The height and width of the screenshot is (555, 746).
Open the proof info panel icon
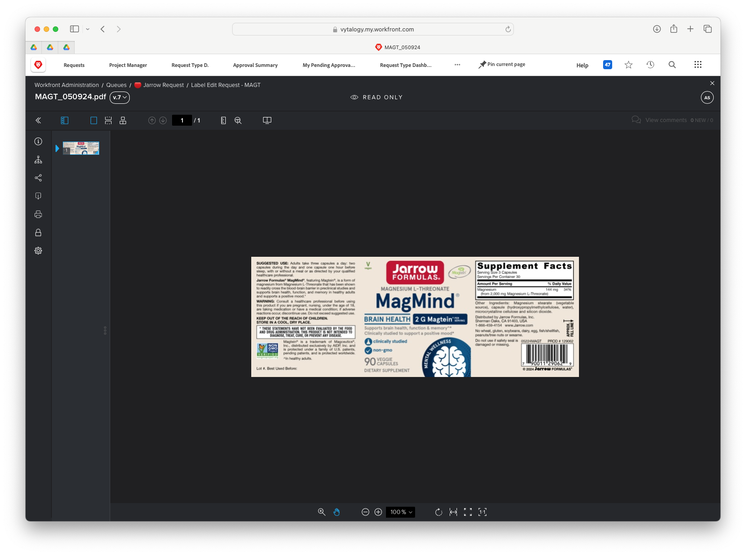click(x=38, y=142)
